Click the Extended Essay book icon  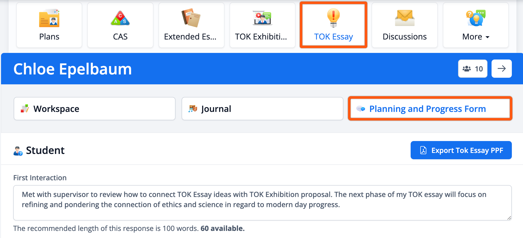point(191,18)
